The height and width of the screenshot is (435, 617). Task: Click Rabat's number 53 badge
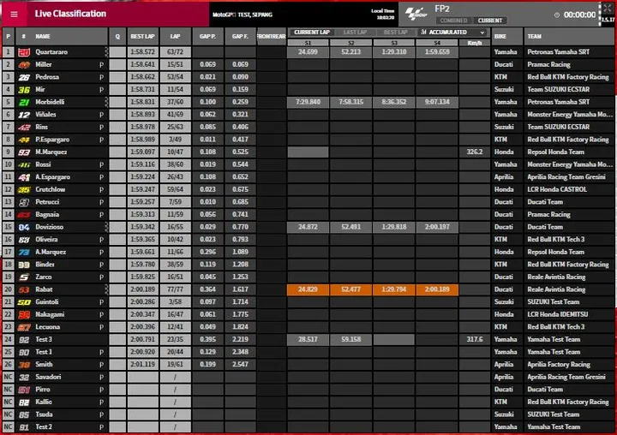coord(24,290)
